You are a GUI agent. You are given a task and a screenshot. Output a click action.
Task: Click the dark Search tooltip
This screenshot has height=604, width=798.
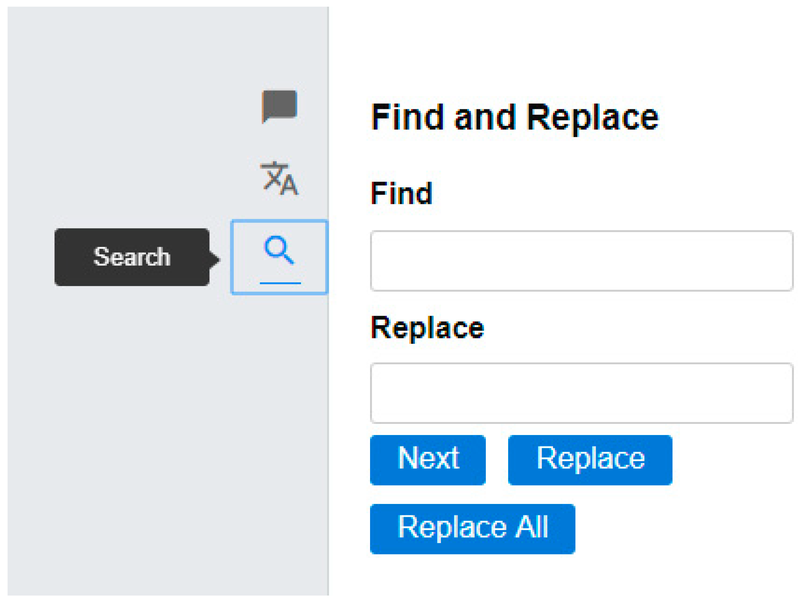click(132, 257)
